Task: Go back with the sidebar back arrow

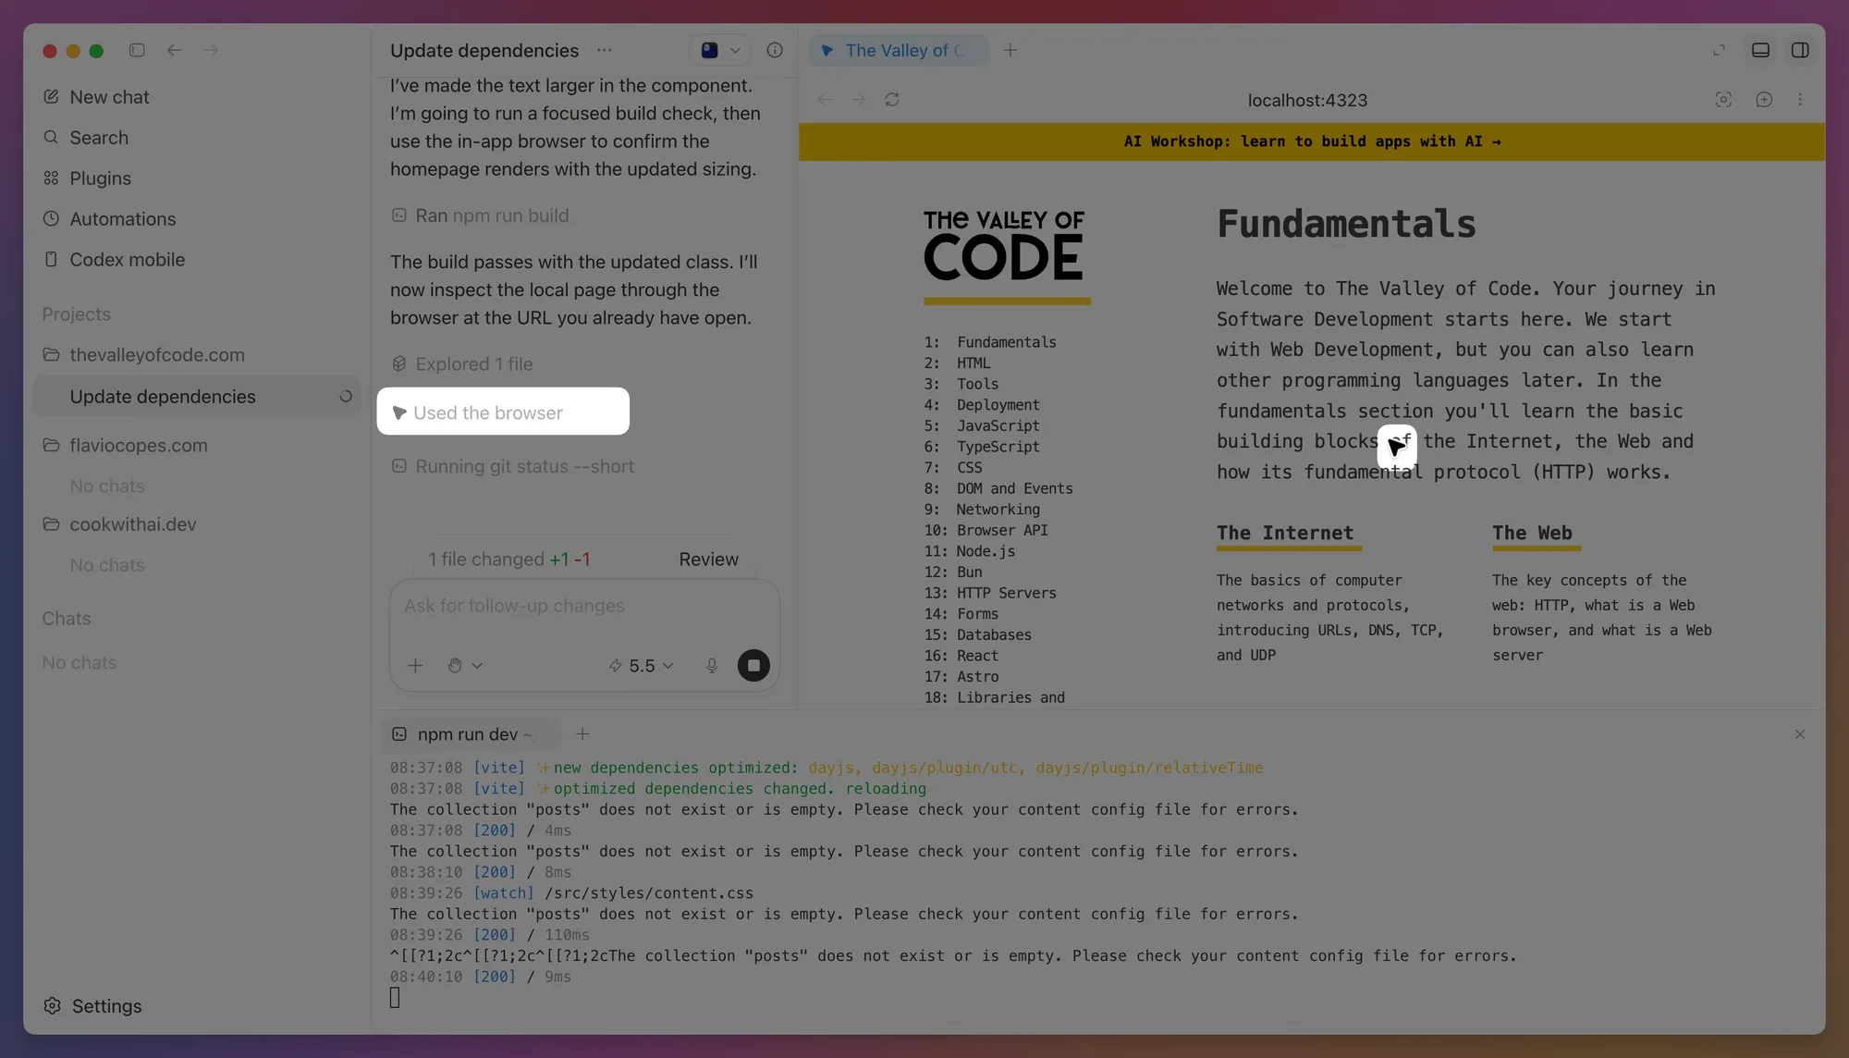Action: click(174, 50)
